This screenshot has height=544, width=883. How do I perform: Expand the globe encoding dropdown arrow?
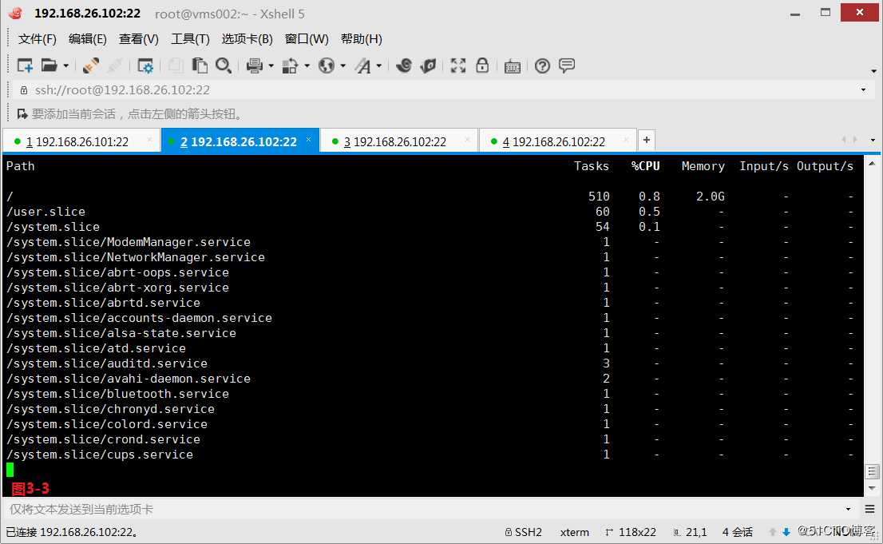coord(343,66)
